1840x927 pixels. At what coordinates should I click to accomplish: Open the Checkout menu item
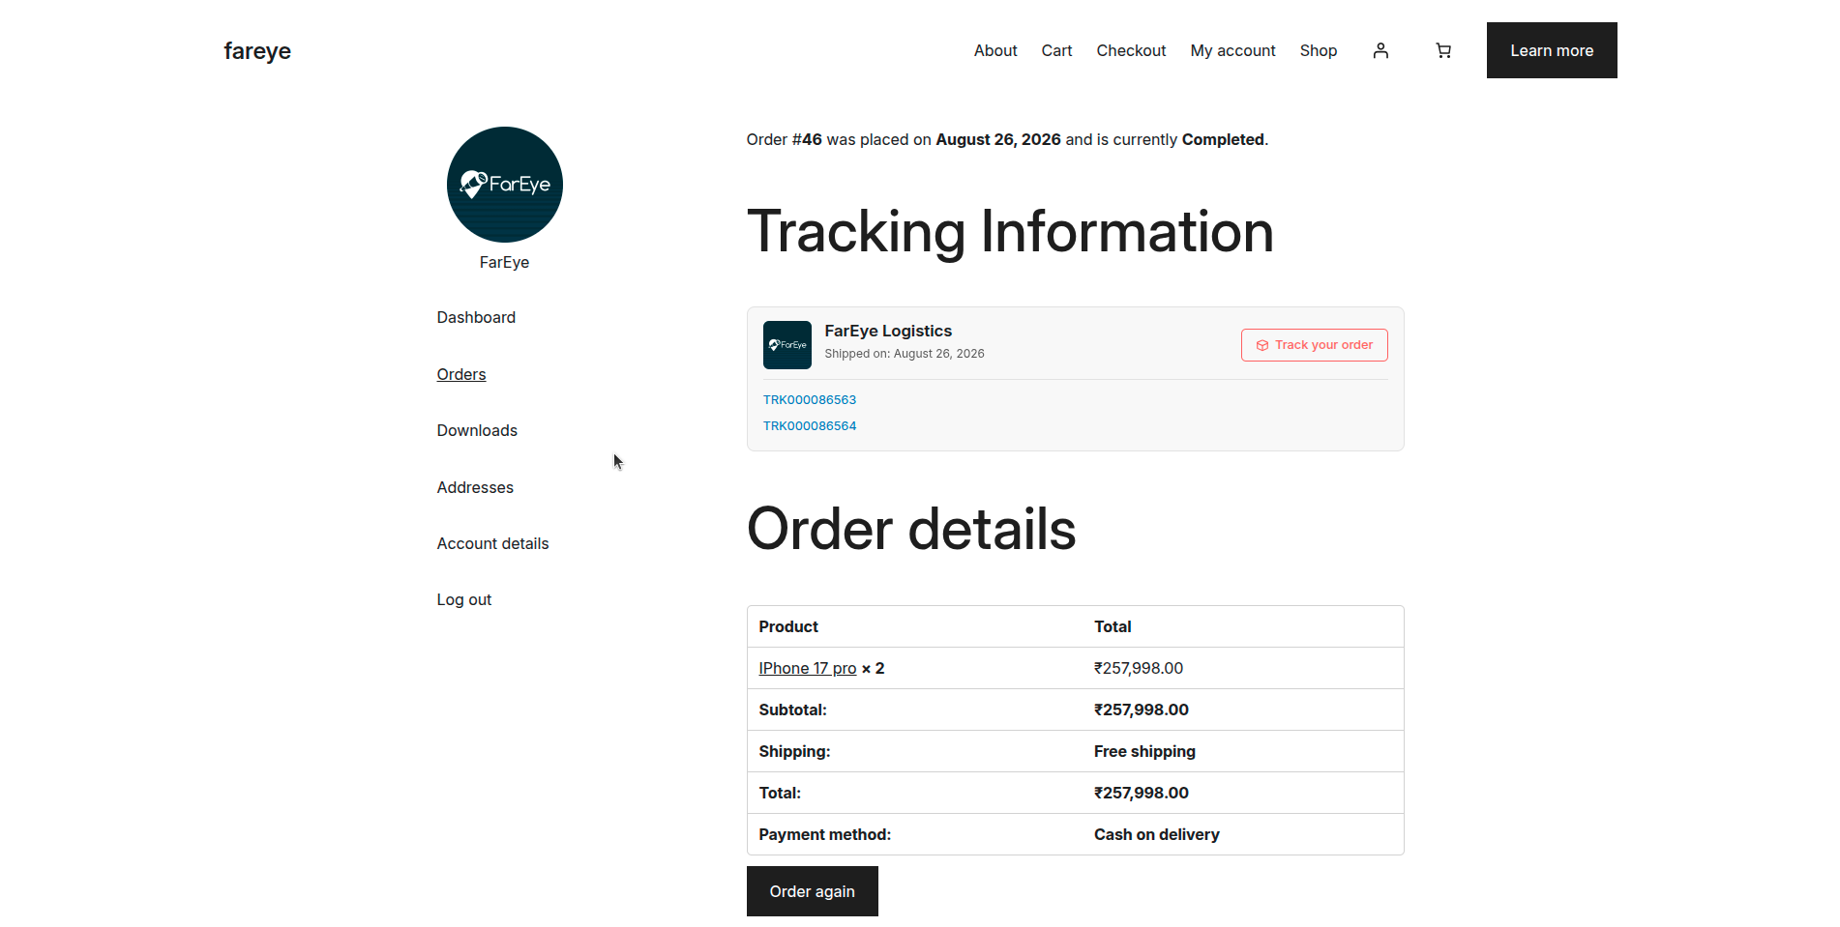(x=1131, y=50)
